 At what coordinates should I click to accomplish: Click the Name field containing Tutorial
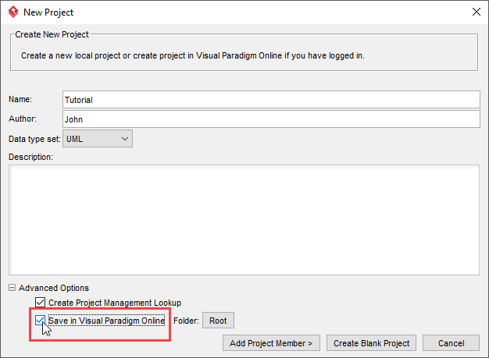271,100
